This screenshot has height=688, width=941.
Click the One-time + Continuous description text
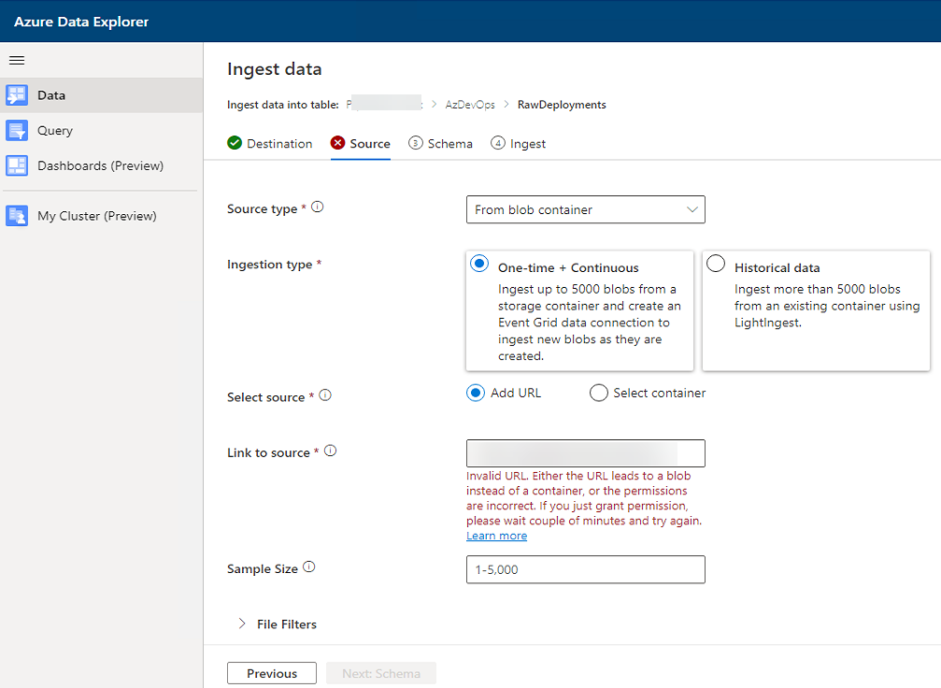coord(590,322)
